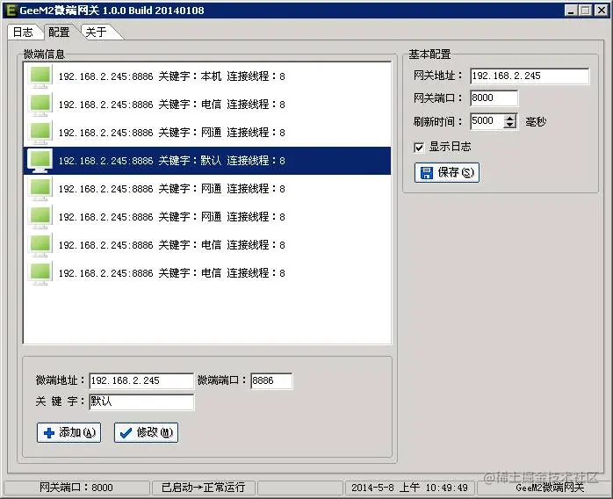This screenshot has height=499, width=613.
Task: Click the 修改(M) button
Action: tap(146, 432)
